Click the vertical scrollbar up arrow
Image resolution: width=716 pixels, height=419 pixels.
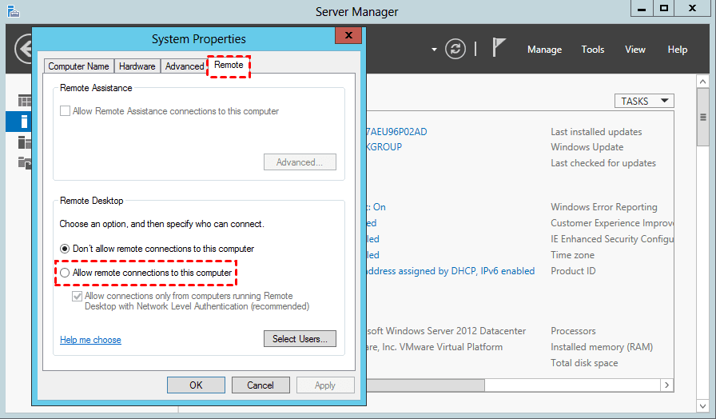click(702, 82)
